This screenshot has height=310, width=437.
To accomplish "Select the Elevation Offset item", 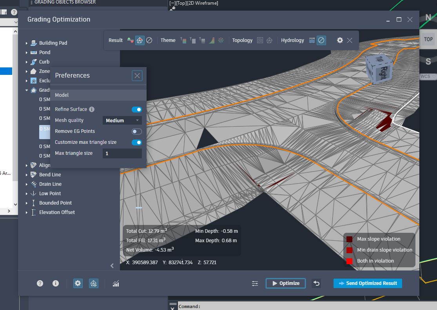I will pyautogui.click(x=57, y=212).
